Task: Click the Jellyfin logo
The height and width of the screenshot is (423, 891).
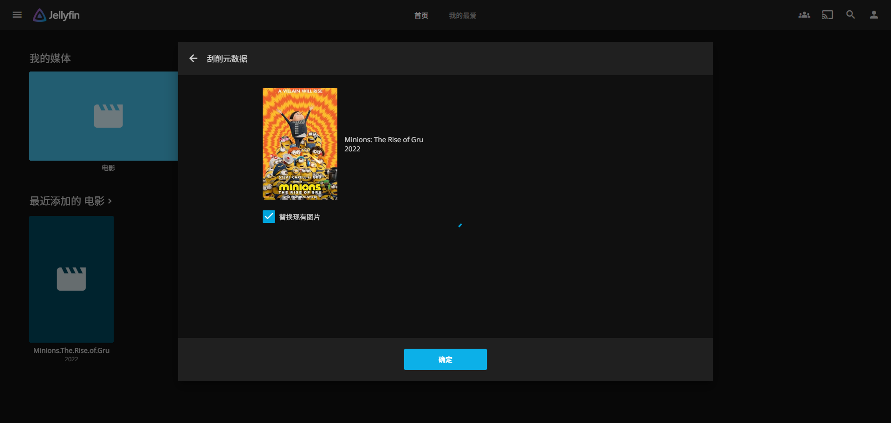Action: click(x=57, y=15)
